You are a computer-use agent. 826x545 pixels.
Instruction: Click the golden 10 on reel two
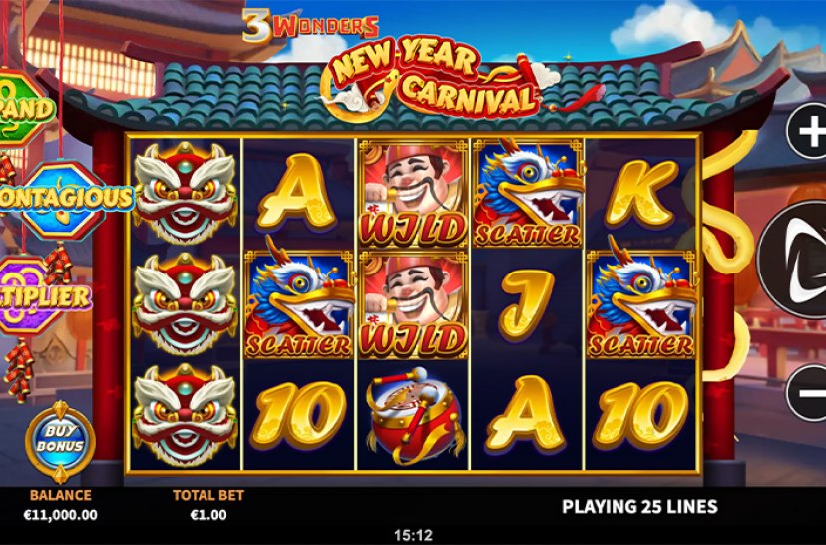[x=298, y=416]
